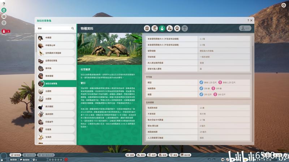This screenshot has height=162, width=289.
Task: Select 倭黑猩猩 in the species list
Action: tap(56, 76)
